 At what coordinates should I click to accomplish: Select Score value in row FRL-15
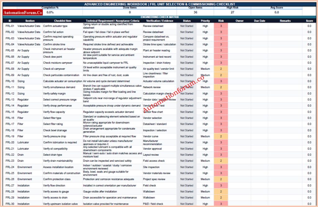(x=309, y=112)
